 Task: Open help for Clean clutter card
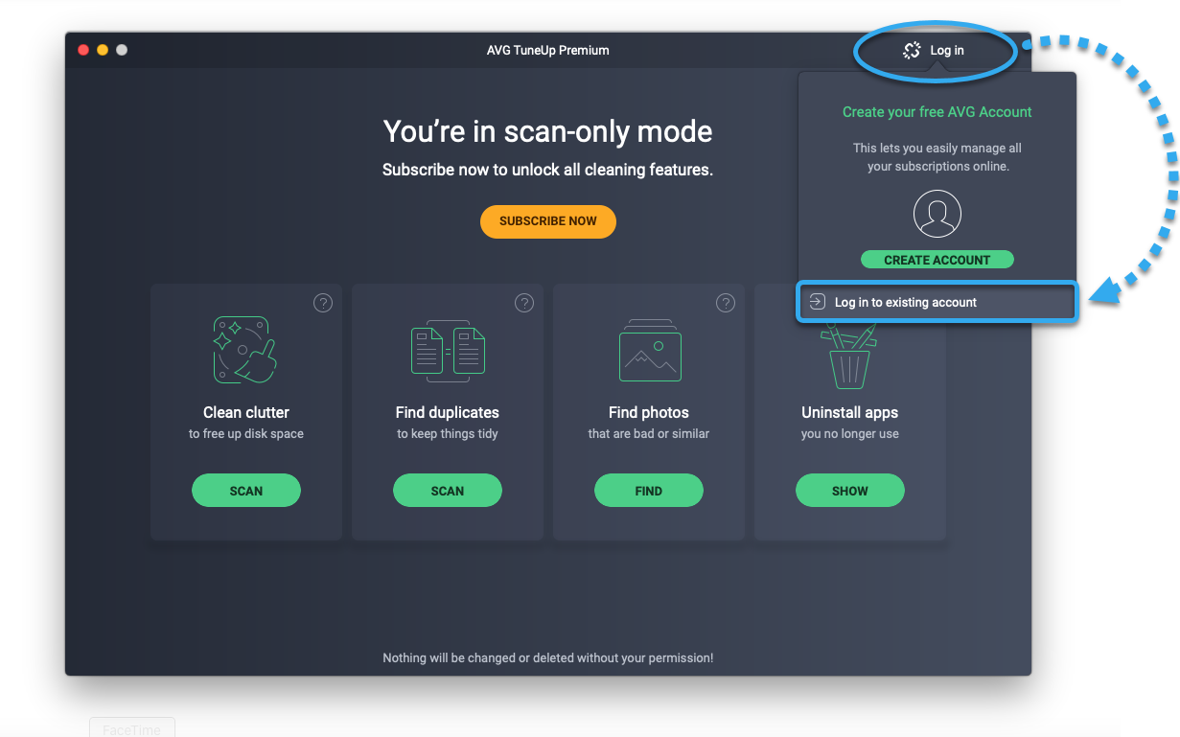323,303
